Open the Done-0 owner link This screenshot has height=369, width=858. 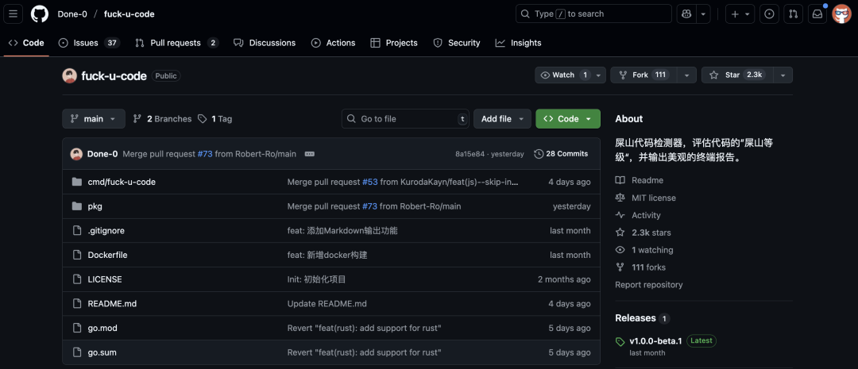tap(72, 14)
